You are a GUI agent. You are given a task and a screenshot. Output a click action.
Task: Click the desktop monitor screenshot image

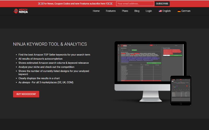(x=150, y=72)
